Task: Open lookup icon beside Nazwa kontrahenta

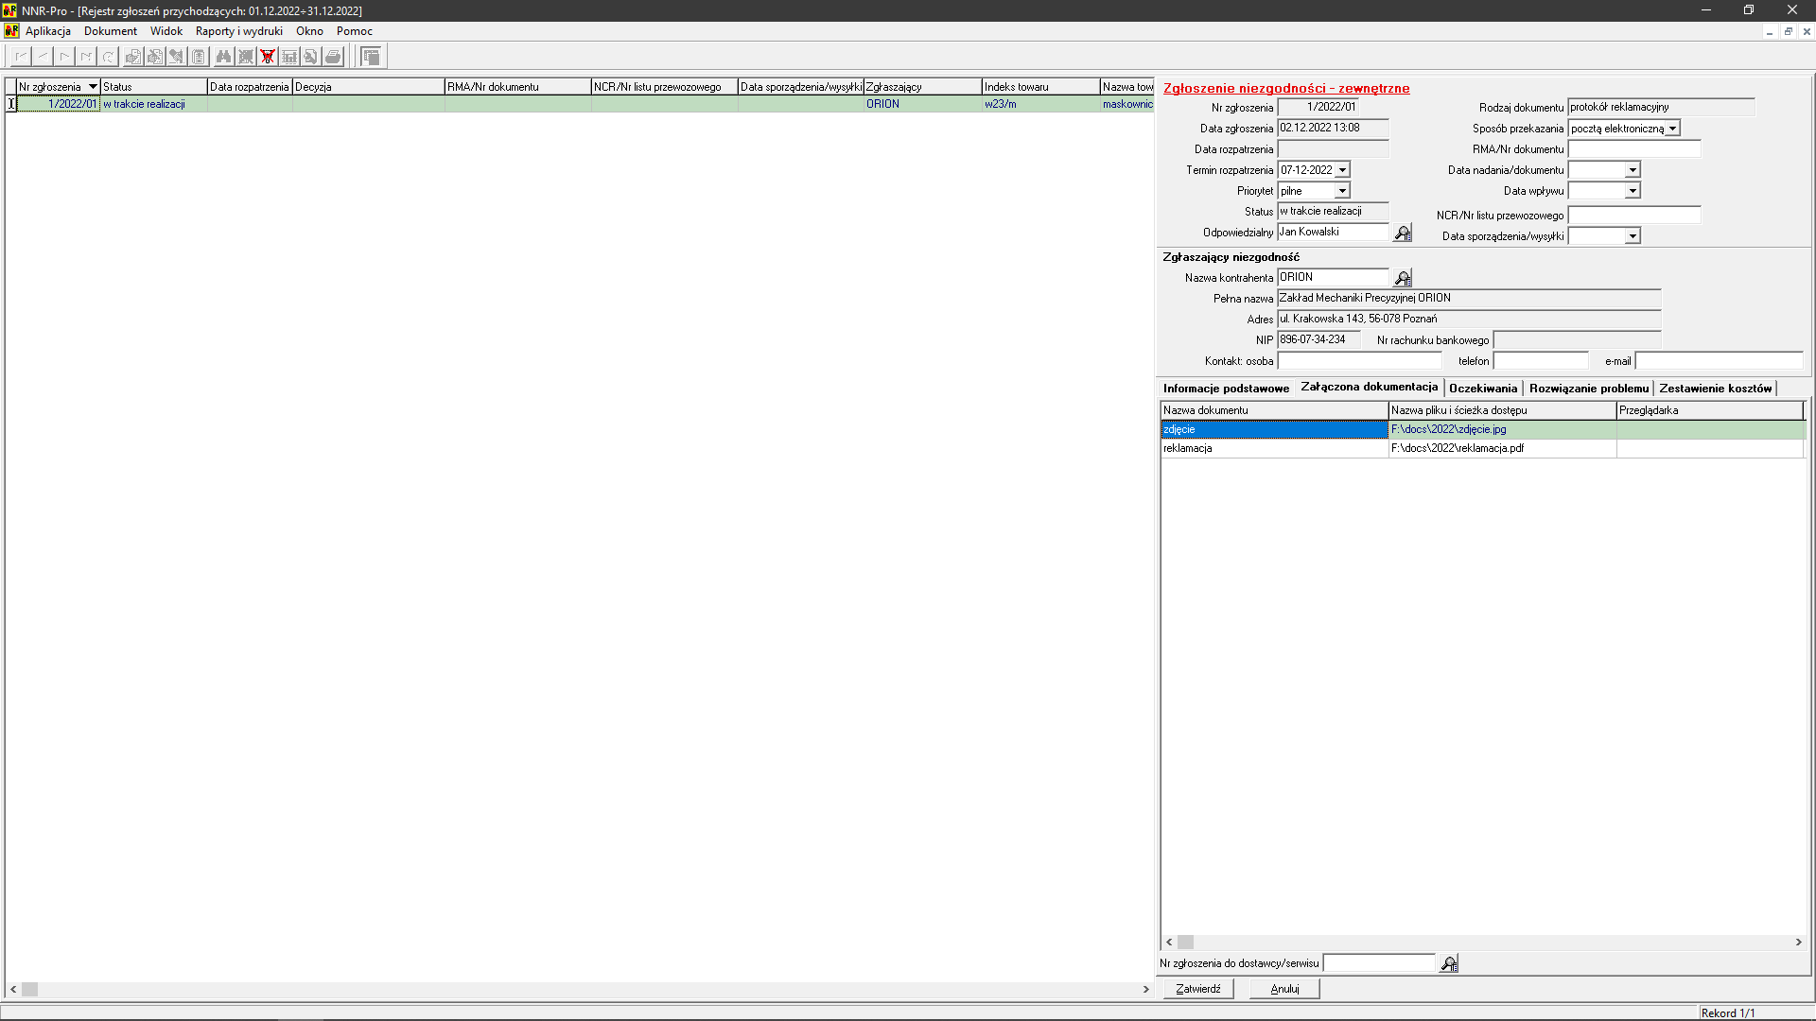Action: (1403, 278)
